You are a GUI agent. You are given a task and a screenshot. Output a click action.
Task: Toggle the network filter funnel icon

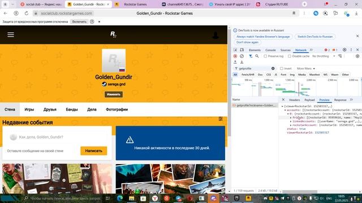point(251,56)
